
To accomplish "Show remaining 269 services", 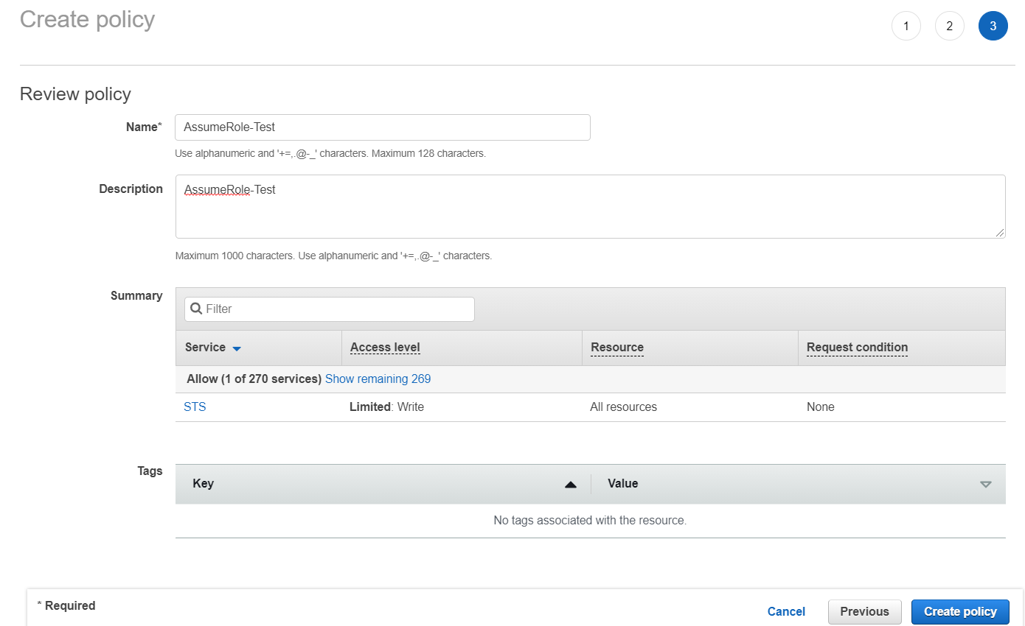I will (378, 379).
